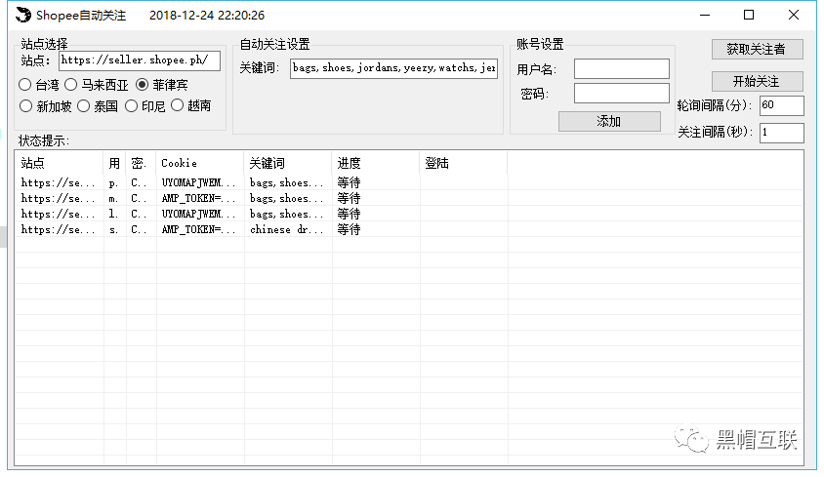
Task: Click AMP_TOKEN cookie cell in row 'm.'
Action: tap(198, 199)
